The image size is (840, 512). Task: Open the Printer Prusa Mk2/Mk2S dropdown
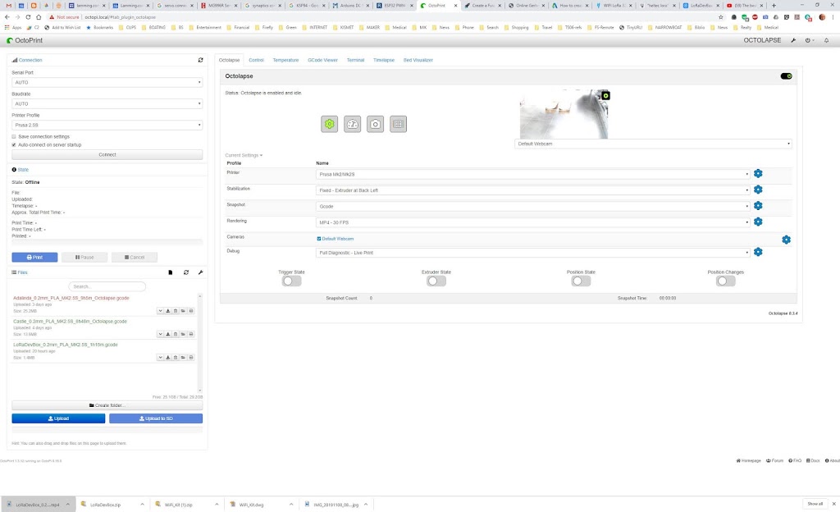click(533, 174)
